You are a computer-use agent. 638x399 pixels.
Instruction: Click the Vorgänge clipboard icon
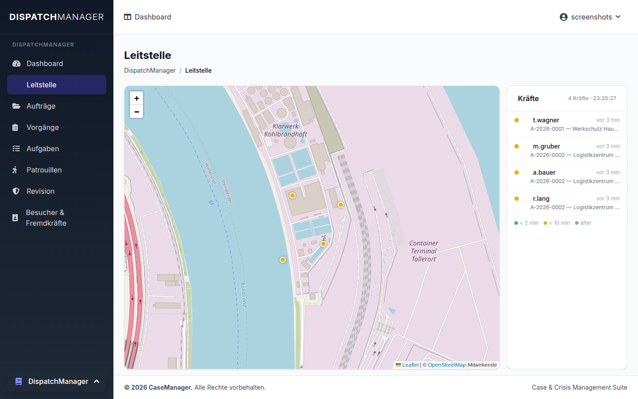tap(16, 127)
